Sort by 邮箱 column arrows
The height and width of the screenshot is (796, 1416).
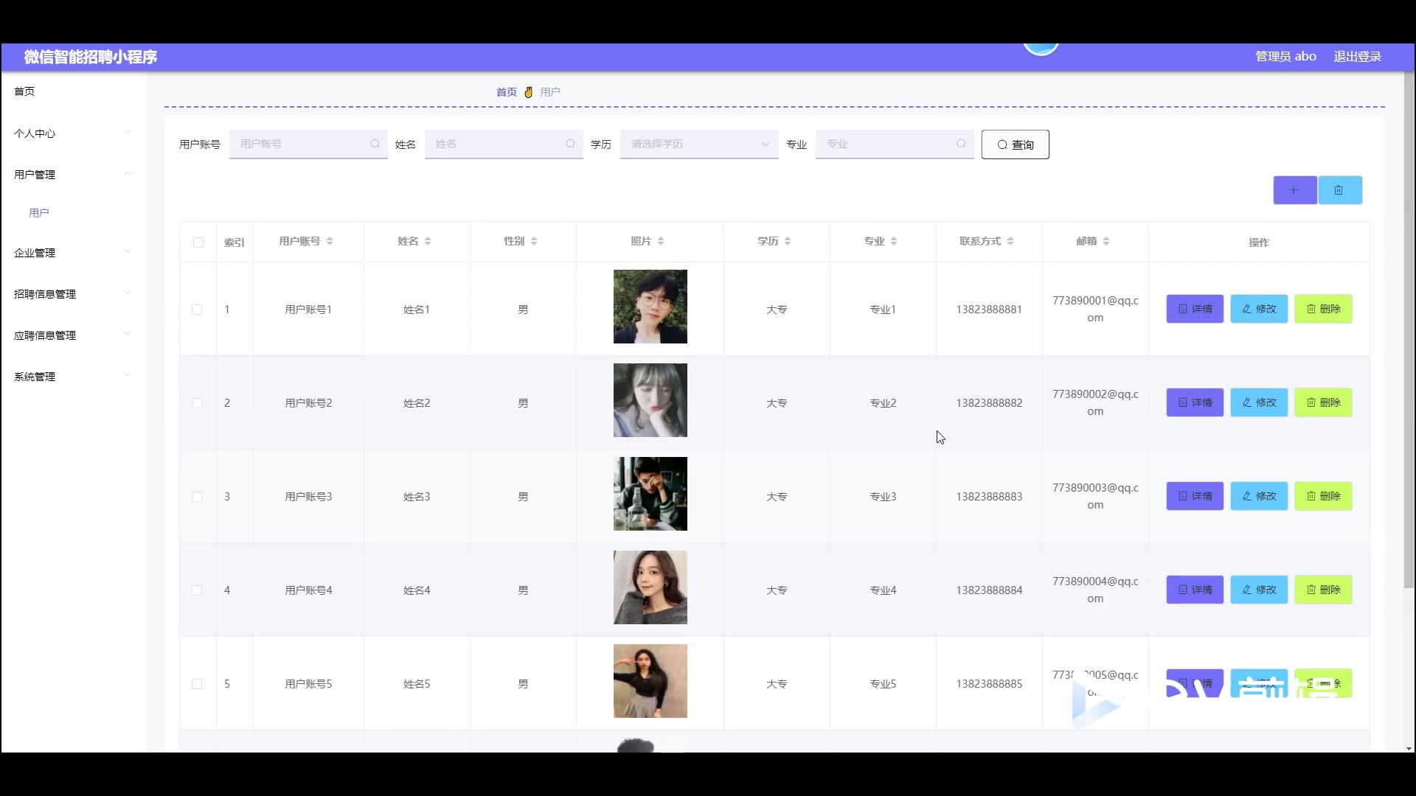click(1106, 241)
